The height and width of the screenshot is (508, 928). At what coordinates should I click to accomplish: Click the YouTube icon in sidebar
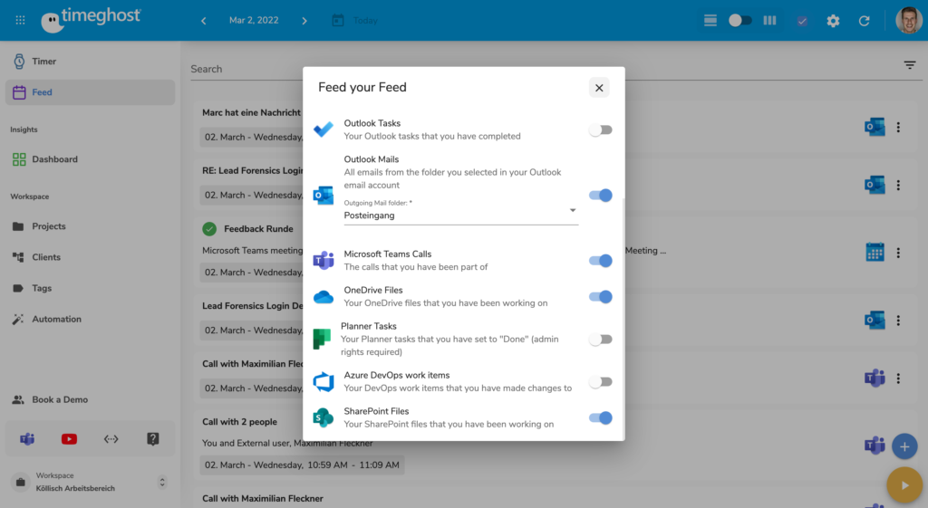pyautogui.click(x=69, y=439)
